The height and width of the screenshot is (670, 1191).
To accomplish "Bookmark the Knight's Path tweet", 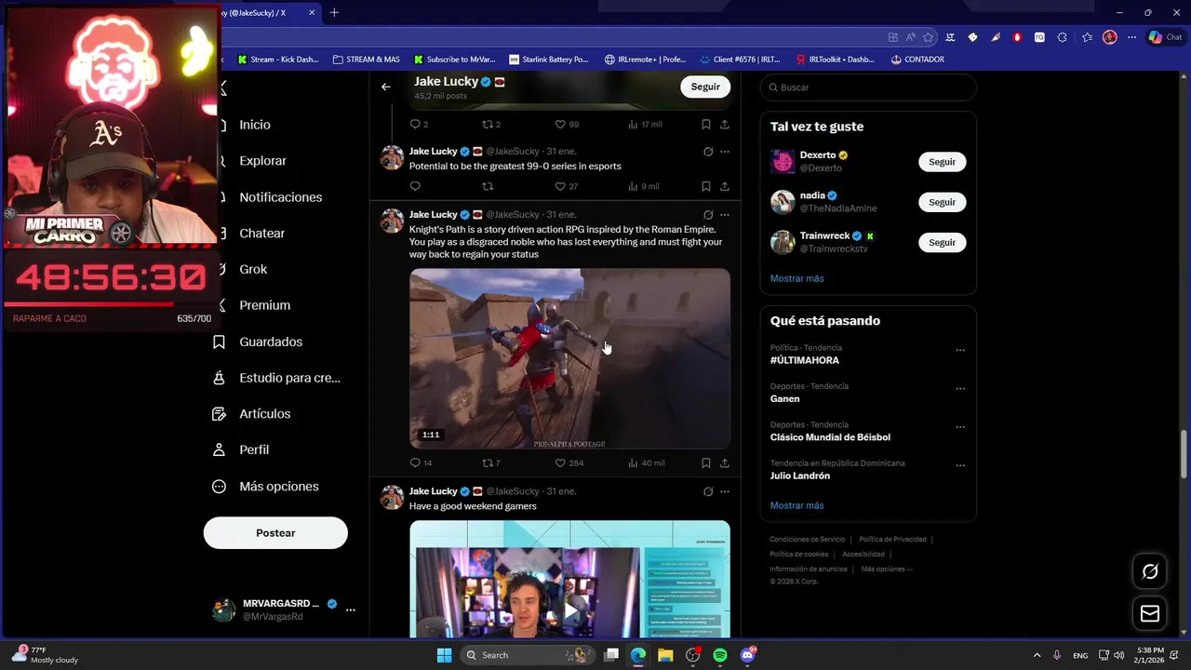I will (705, 462).
